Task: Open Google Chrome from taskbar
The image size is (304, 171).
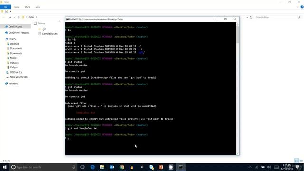Action: [122, 167]
